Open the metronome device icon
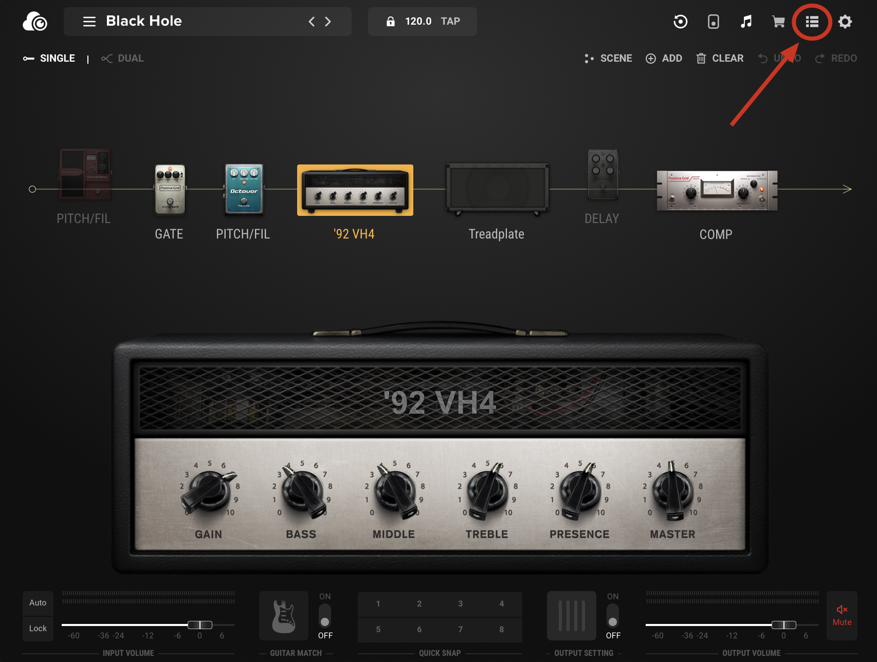The height and width of the screenshot is (662, 877). 714,22
